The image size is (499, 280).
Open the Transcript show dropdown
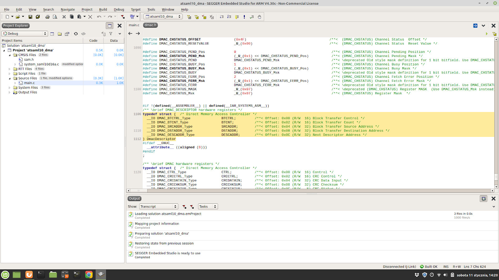(x=158, y=207)
